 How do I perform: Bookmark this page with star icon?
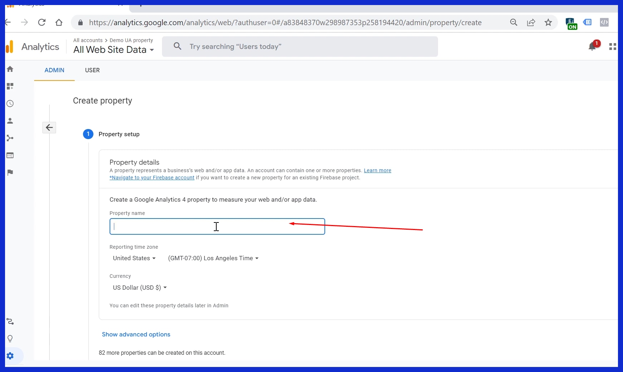(548, 22)
